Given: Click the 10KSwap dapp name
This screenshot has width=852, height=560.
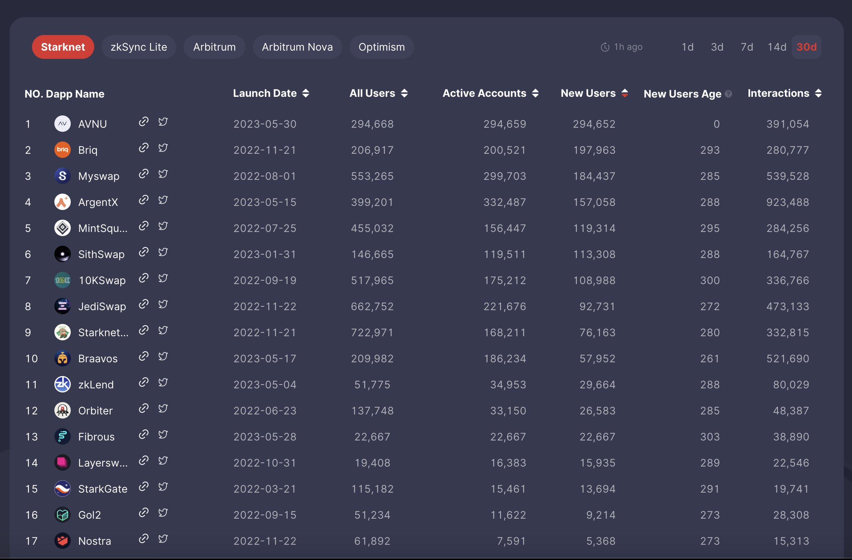Looking at the screenshot, I should 102,280.
